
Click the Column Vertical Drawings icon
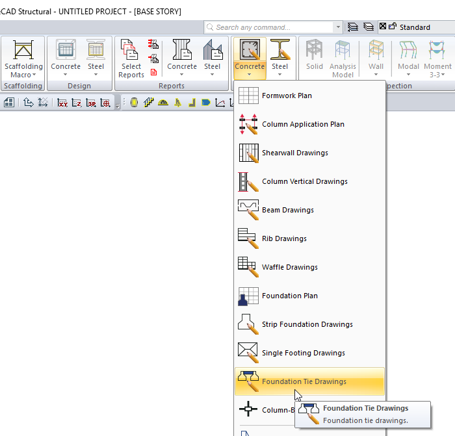point(248,181)
